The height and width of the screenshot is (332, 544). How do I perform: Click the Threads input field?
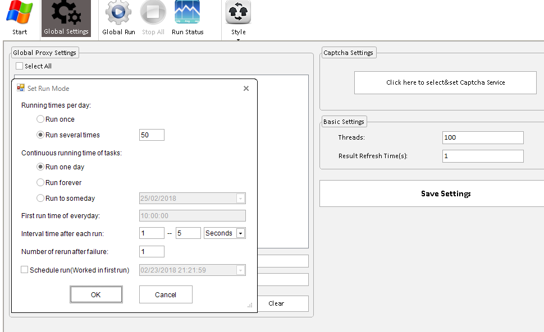click(x=482, y=137)
